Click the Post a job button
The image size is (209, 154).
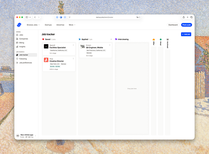pos(186,25)
